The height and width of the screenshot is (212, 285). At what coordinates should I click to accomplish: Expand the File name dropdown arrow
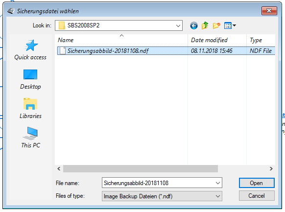(x=218, y=183)
